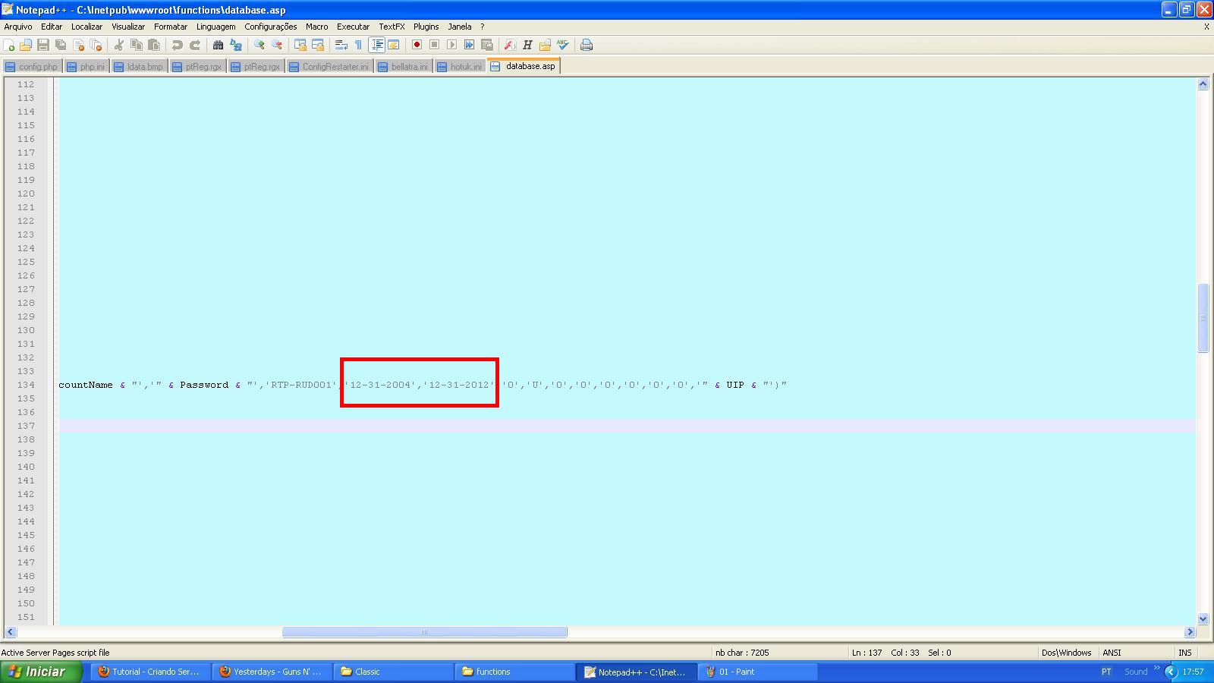This screenshot has height=683, width=1214.
Task: Open the 01 - Paint taskbar window
Action: click(758, 672)
